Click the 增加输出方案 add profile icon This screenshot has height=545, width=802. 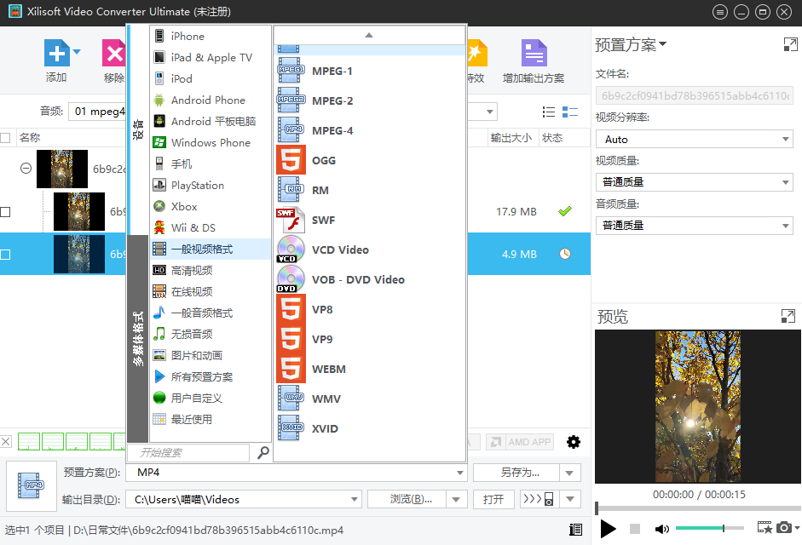point(534,54)
